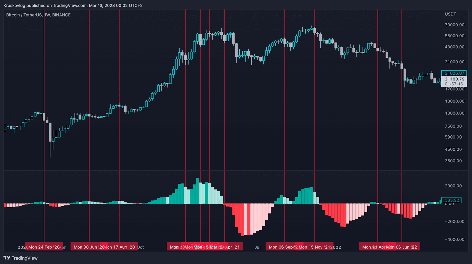The width and height of the screenshot is (472, 264).
Task: Click the Oct label on time axis
Action: (141, 247)
